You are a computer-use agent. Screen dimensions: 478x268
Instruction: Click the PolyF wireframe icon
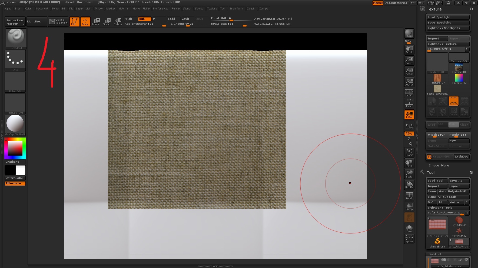point(409,196)
